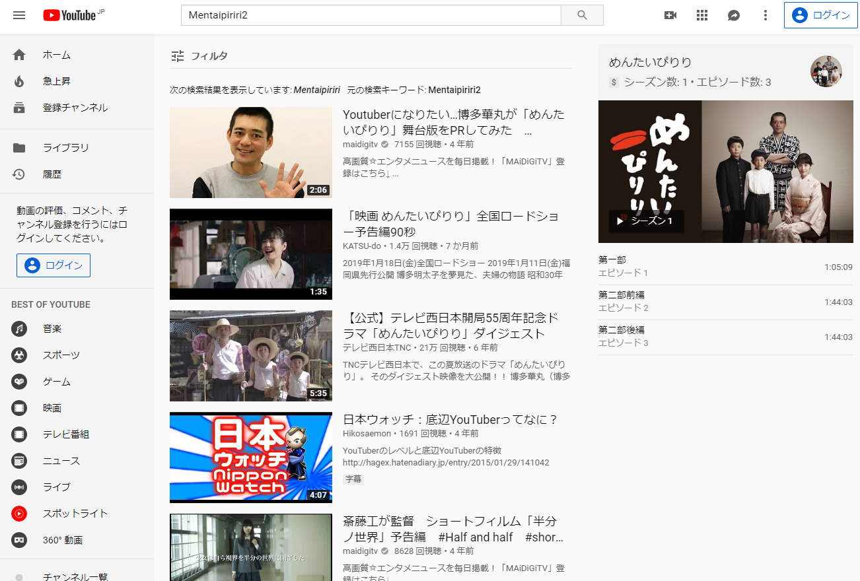Open the Hikosaemon channel link
The height and width of the screenshot is (581, 860).
pos(367,434)
